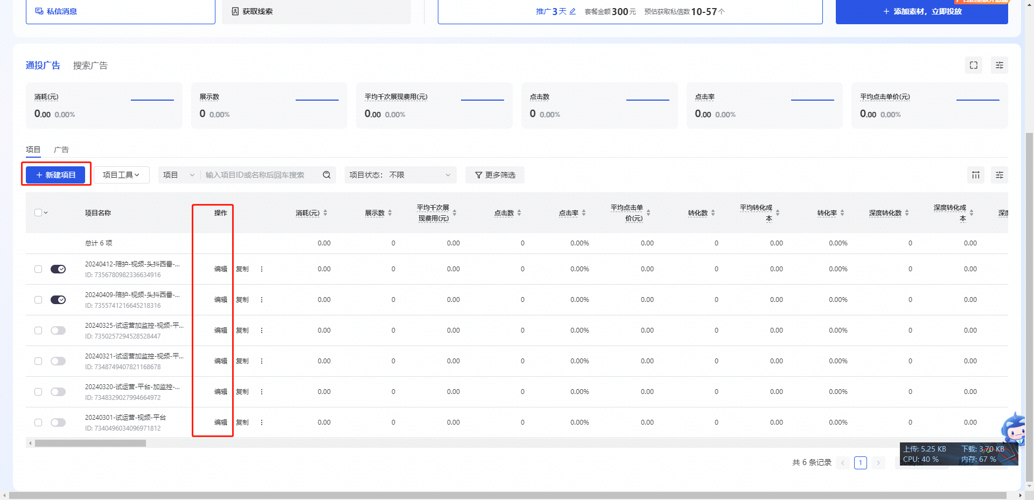Enable project 20240320 switch

58,392
